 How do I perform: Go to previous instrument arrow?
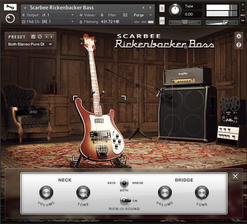143,7
